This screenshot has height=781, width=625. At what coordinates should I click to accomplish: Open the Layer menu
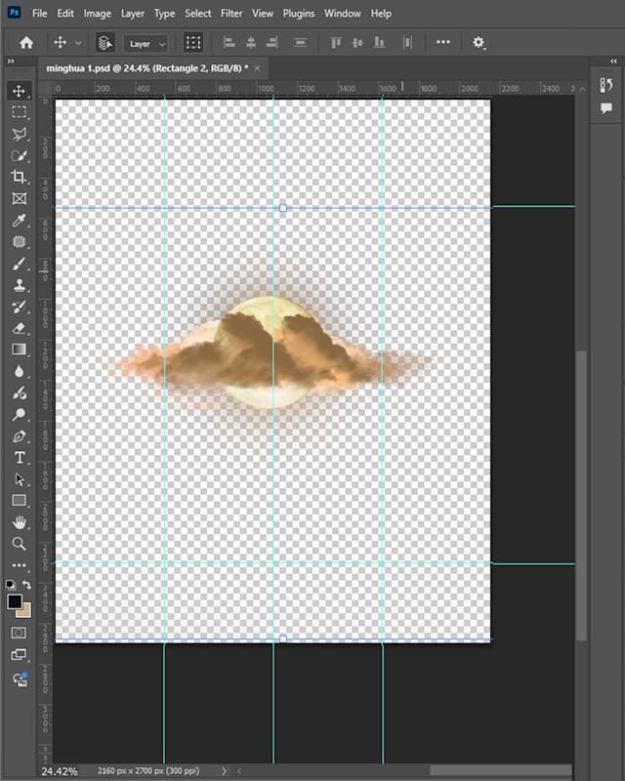tap(133, 14)
